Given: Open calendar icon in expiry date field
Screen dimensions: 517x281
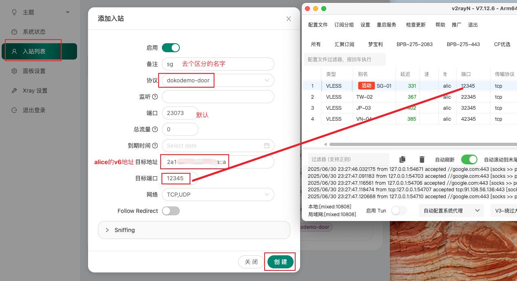Looking at the screenshot, I should point(267,146).
